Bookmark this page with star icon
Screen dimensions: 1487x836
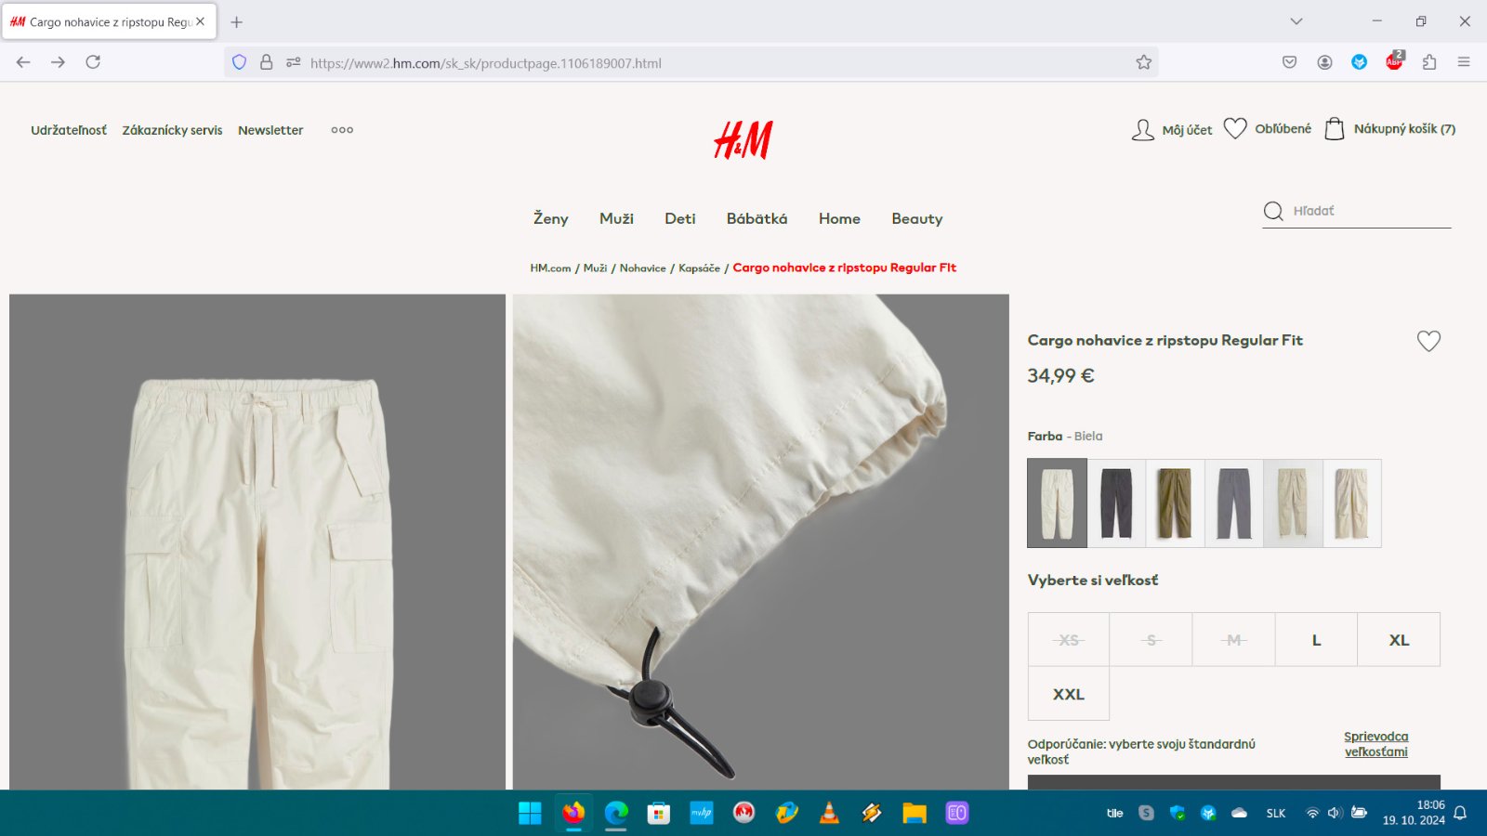1143,62
